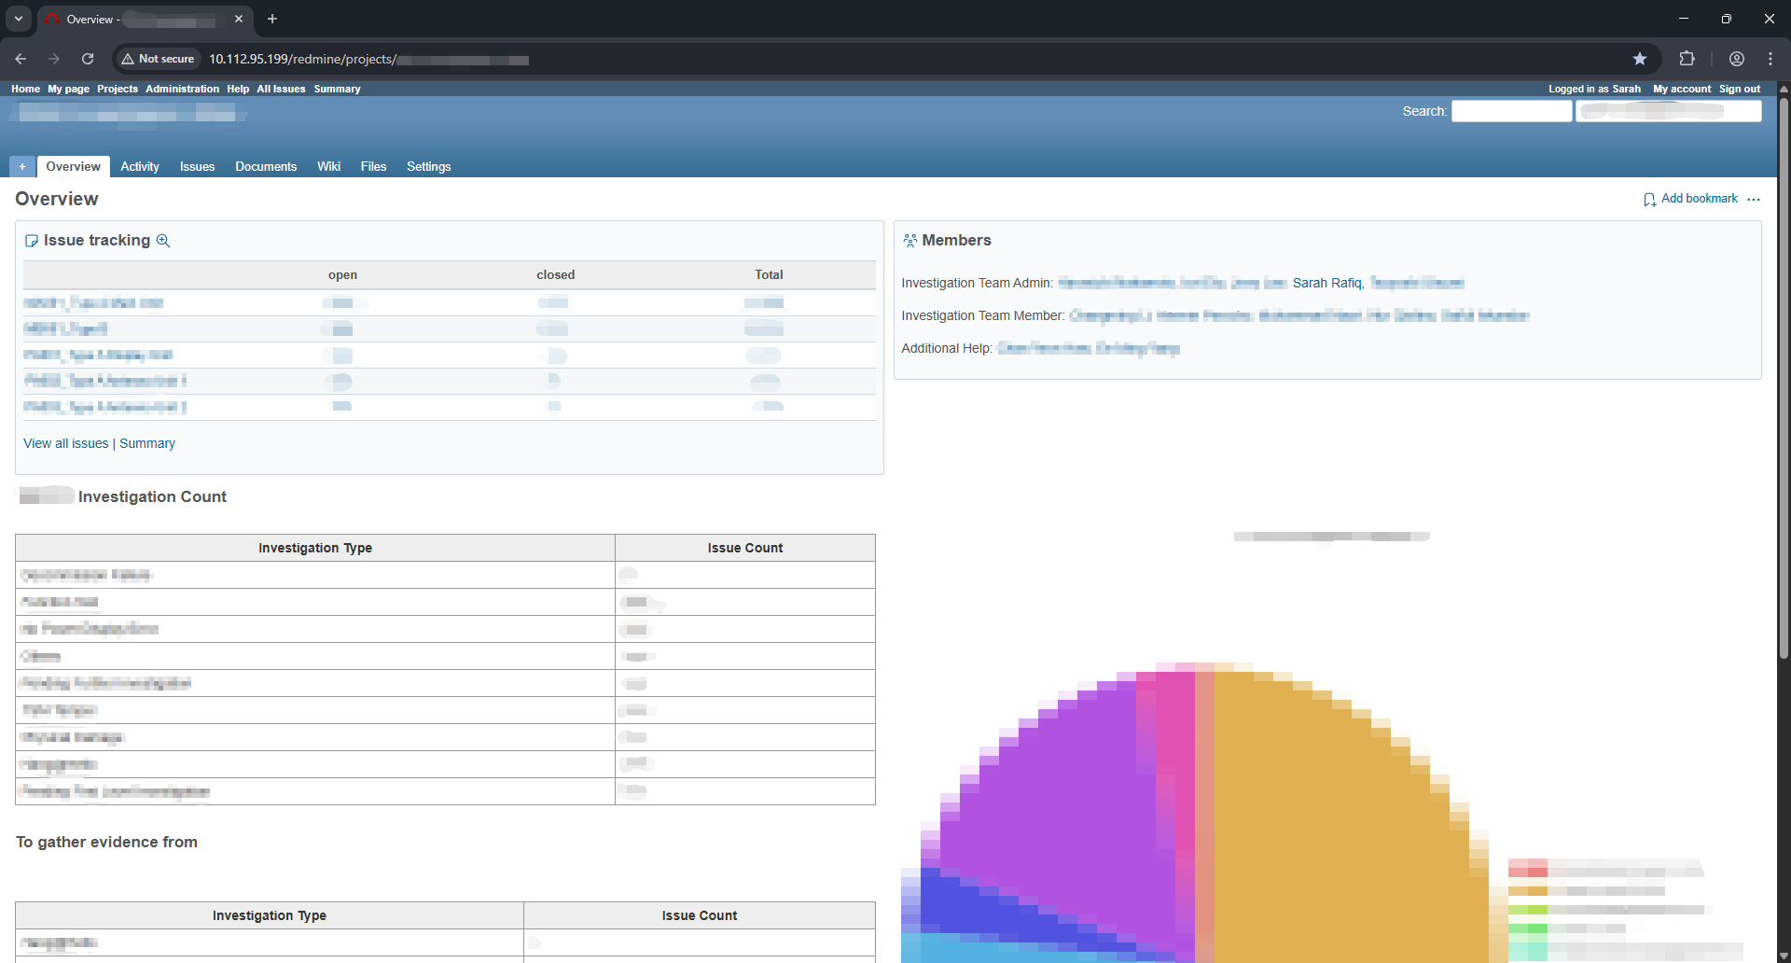
Task: Open the tab search chevron at top left
Action: coord(18,19)
